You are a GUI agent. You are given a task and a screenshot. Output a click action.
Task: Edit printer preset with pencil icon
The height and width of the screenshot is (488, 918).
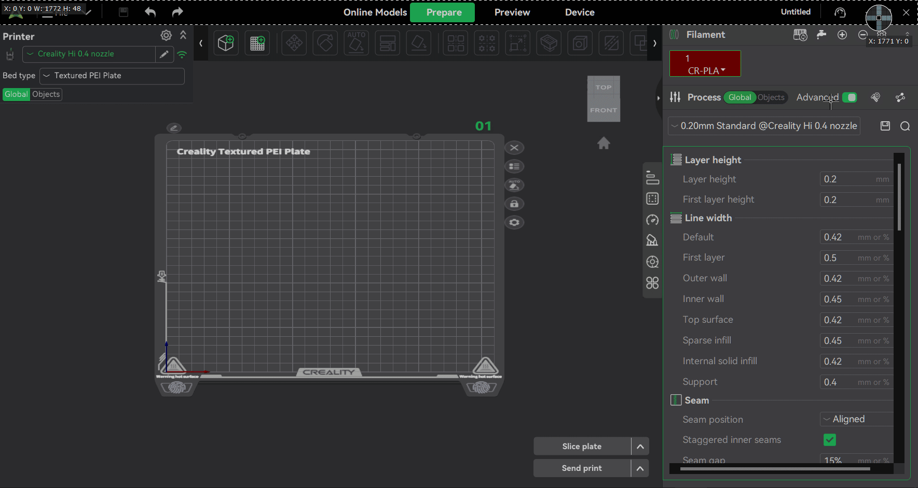(x=164, y=54)
